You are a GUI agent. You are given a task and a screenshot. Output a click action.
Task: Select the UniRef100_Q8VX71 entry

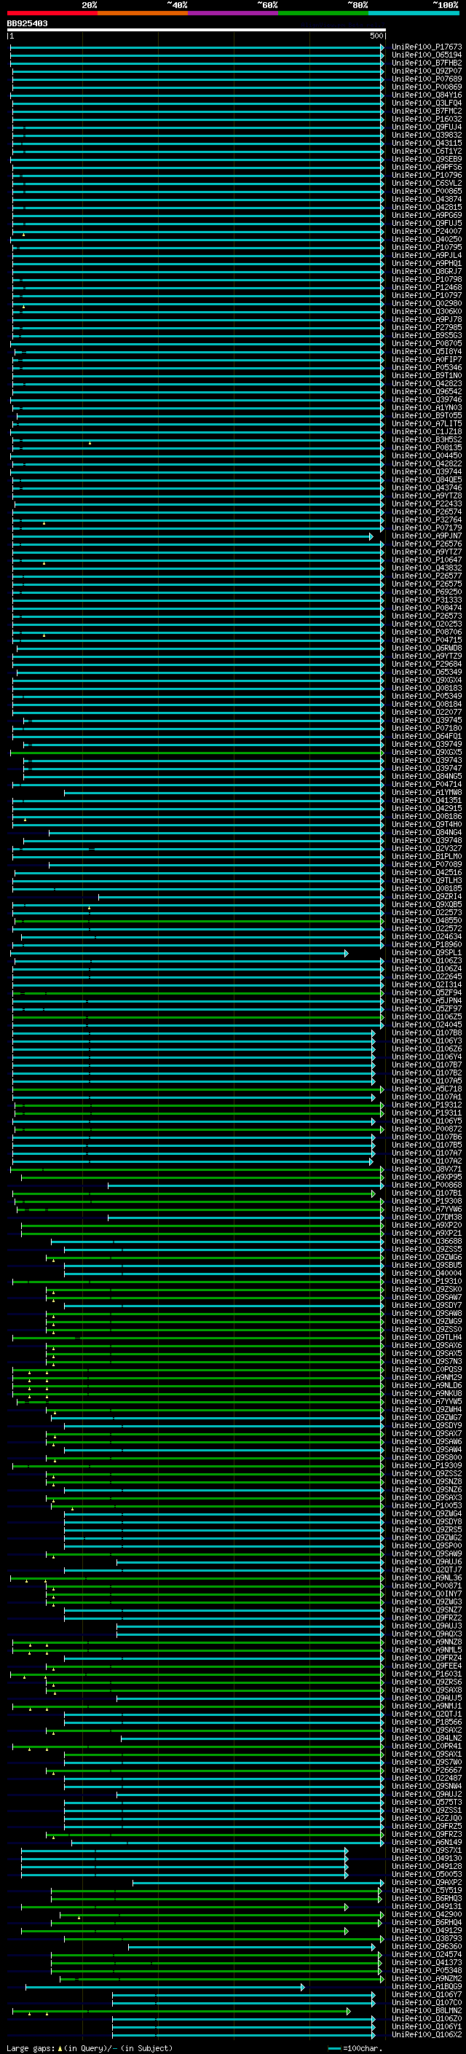(x=426, y=1169)
